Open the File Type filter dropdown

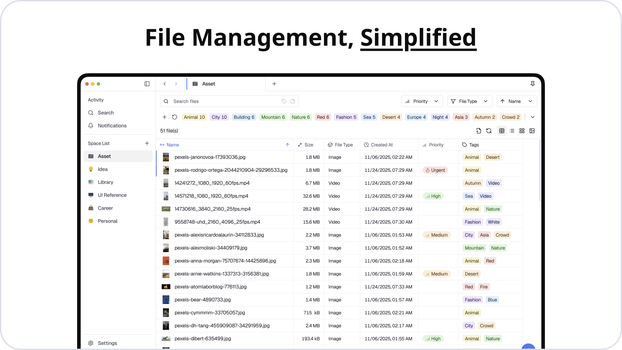pos(469,101)
